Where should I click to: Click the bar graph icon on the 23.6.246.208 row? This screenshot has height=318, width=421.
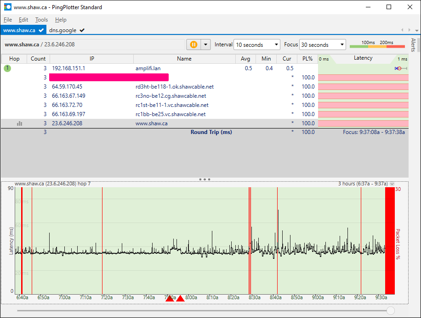pos(19,123)
